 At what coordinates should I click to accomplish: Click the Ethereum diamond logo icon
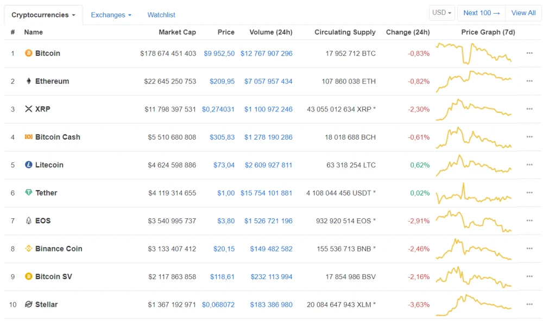[x=29, y=81]
